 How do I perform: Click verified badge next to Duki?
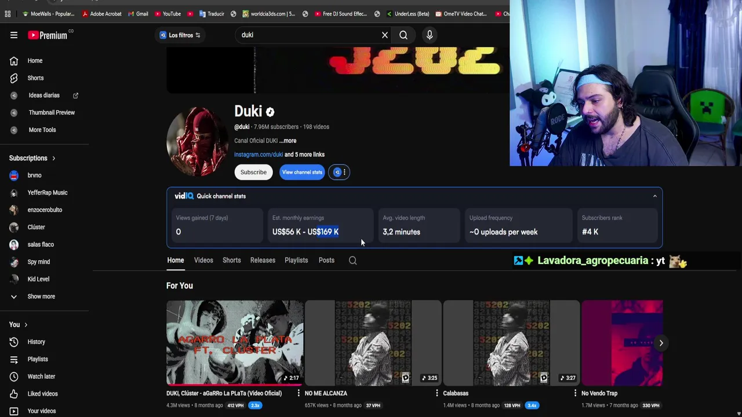pos(270,112)
